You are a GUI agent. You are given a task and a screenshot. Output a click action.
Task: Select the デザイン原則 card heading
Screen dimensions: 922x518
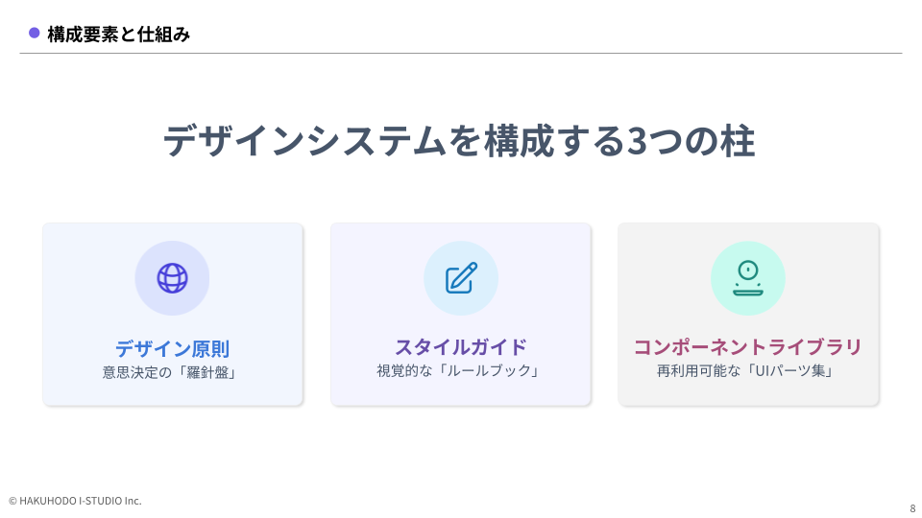[172, 348]
